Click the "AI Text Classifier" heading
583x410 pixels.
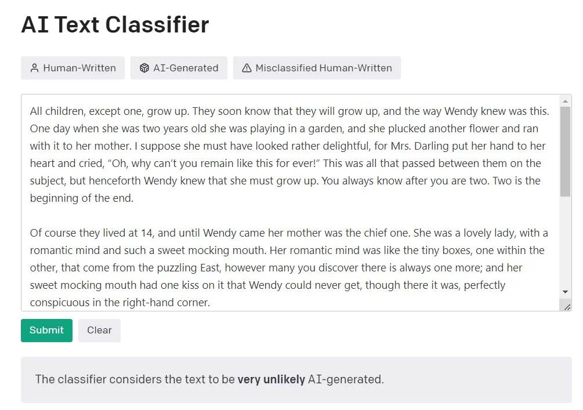click(x=115, y=25)
